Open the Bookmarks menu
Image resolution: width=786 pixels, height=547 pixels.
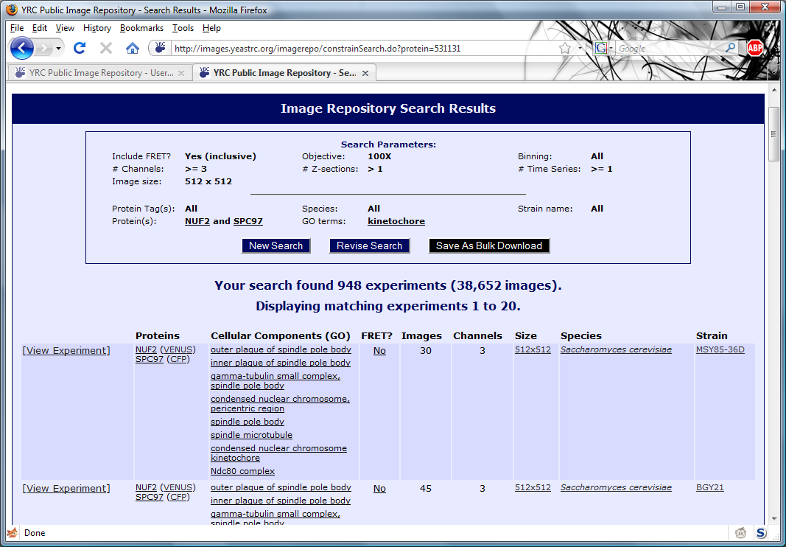pos(141,28)
